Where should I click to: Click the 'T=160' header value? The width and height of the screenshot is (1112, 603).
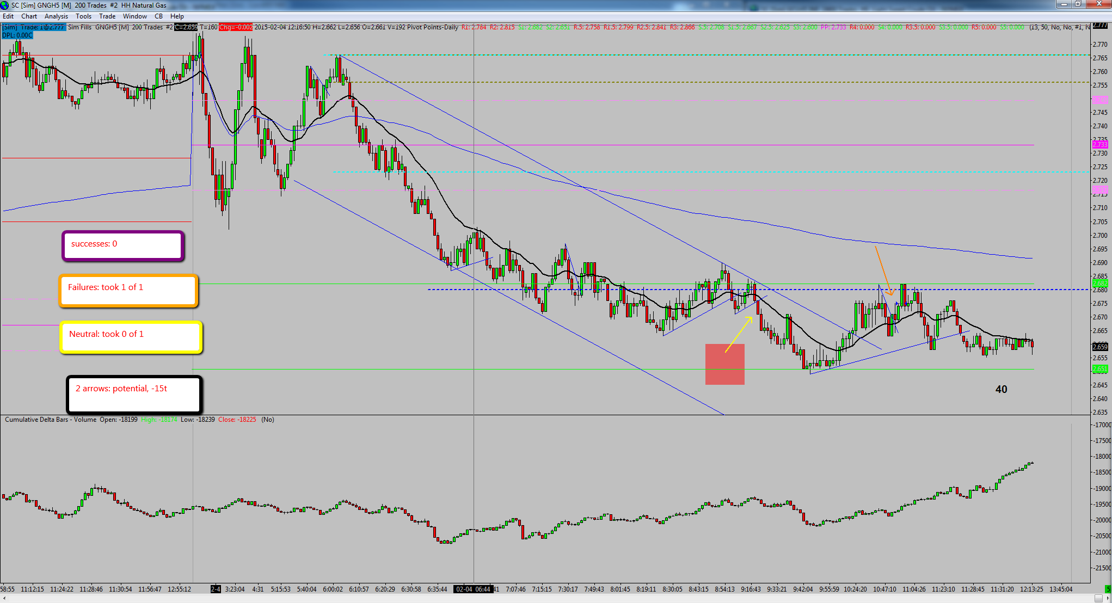pos(208,27)
